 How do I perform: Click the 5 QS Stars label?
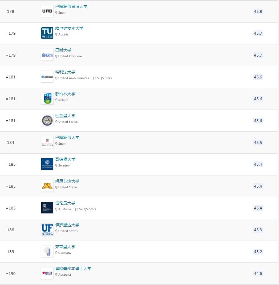click(x=104, y=78)
